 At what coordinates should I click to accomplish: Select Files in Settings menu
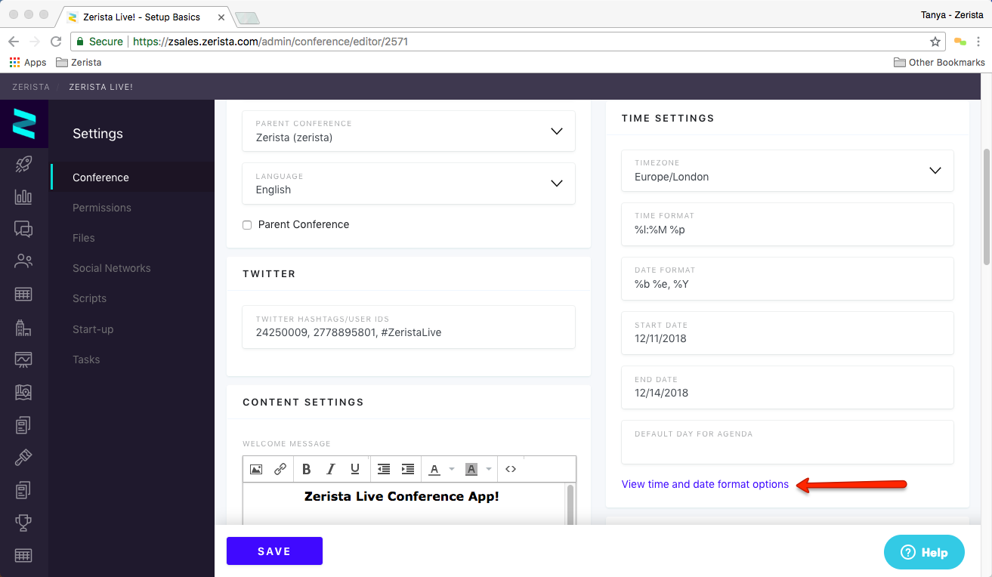pyautogui.click(x=84, y=238)
